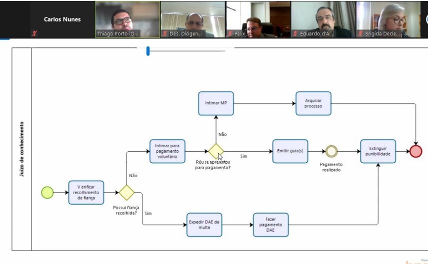Click the 'Arquivar processo' task box
The width and height of the screenshot is (428, 264).
point(313,103)
